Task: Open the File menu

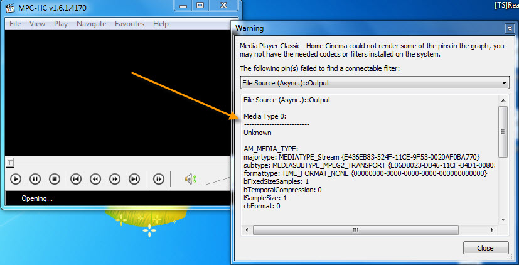Action: click(x=15, y=24)
